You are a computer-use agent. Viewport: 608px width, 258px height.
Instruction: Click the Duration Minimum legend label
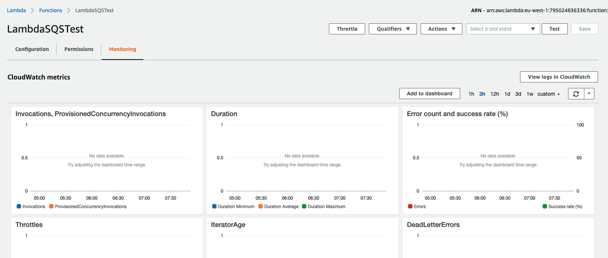pyautogui.click(x=236, y=207)
